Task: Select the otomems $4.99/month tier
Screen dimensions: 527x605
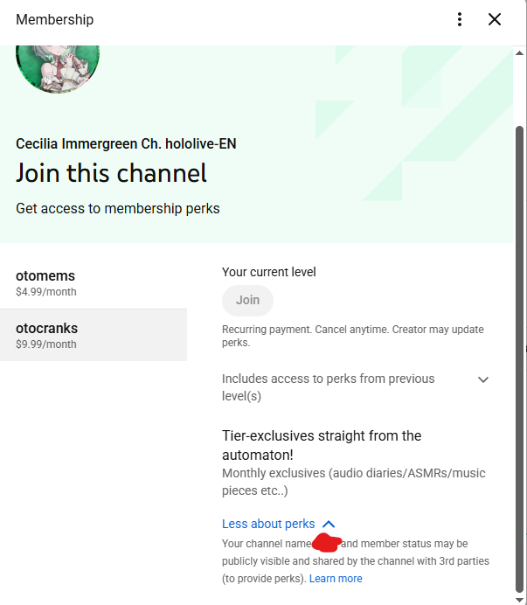Action: 94,282
